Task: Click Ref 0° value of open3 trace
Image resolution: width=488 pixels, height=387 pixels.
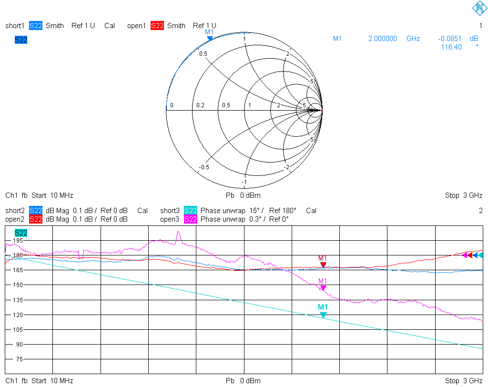Action: coord(279,219)
